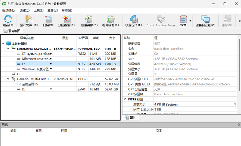The width and height of the screenshot is (241, 146).
Task: Click Connect to Remote (连接到远程) icon
Action: pyautogui.click(x=205, y=21)
